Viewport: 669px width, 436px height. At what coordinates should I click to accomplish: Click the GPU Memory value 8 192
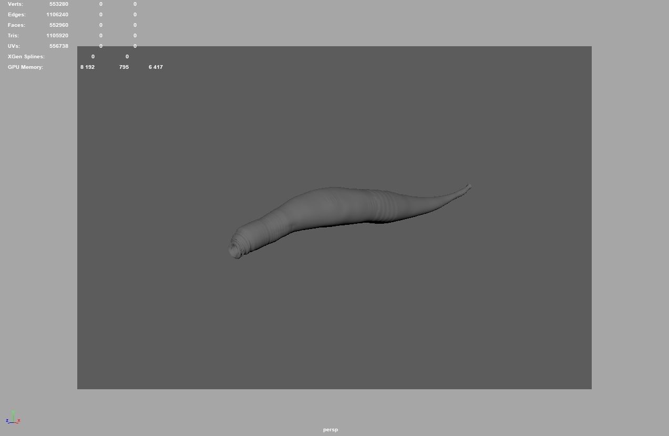click(87, 67)
